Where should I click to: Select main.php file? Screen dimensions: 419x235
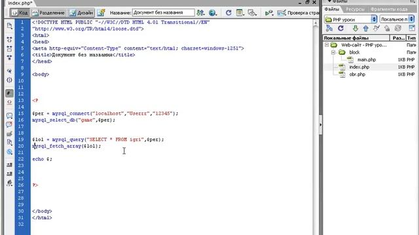(x=367, y=59)
